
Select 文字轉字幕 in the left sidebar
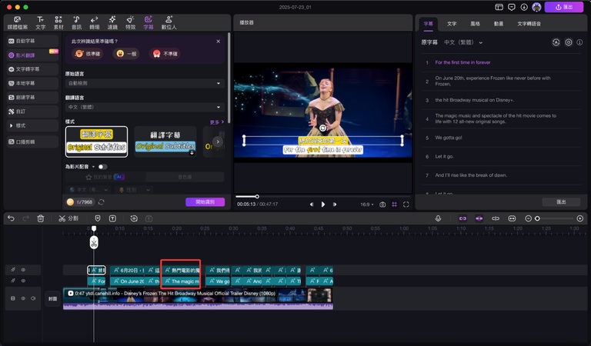(33, 69)
